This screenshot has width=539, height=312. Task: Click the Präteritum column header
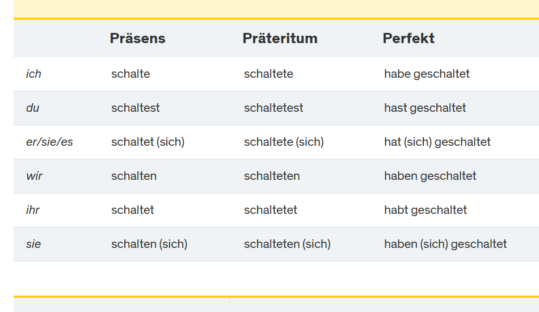click(x=280, y=39)
